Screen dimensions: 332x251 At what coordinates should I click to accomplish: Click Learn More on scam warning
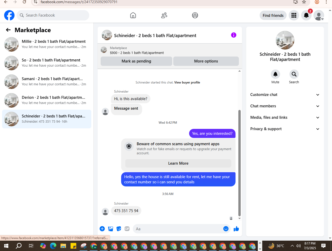point(178,163)
